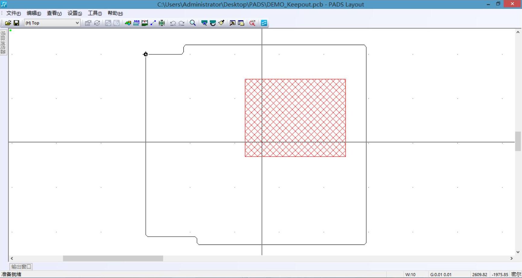
Task: Activate the Zoom magnifier tool
Action: [193, 23]
